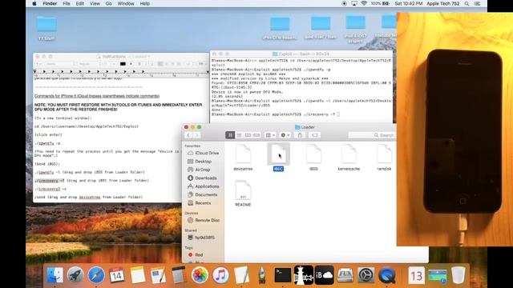Open the View menu
513x288 pixels.
point(95,3)
